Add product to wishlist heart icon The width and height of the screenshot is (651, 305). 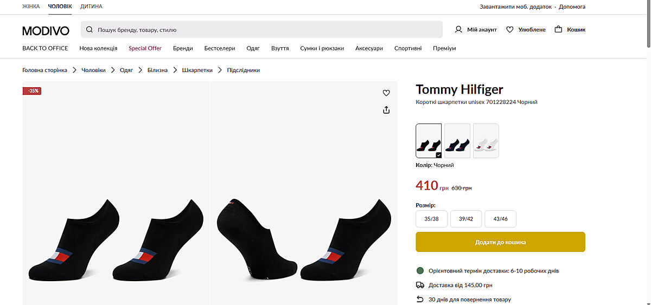[386, 93]
